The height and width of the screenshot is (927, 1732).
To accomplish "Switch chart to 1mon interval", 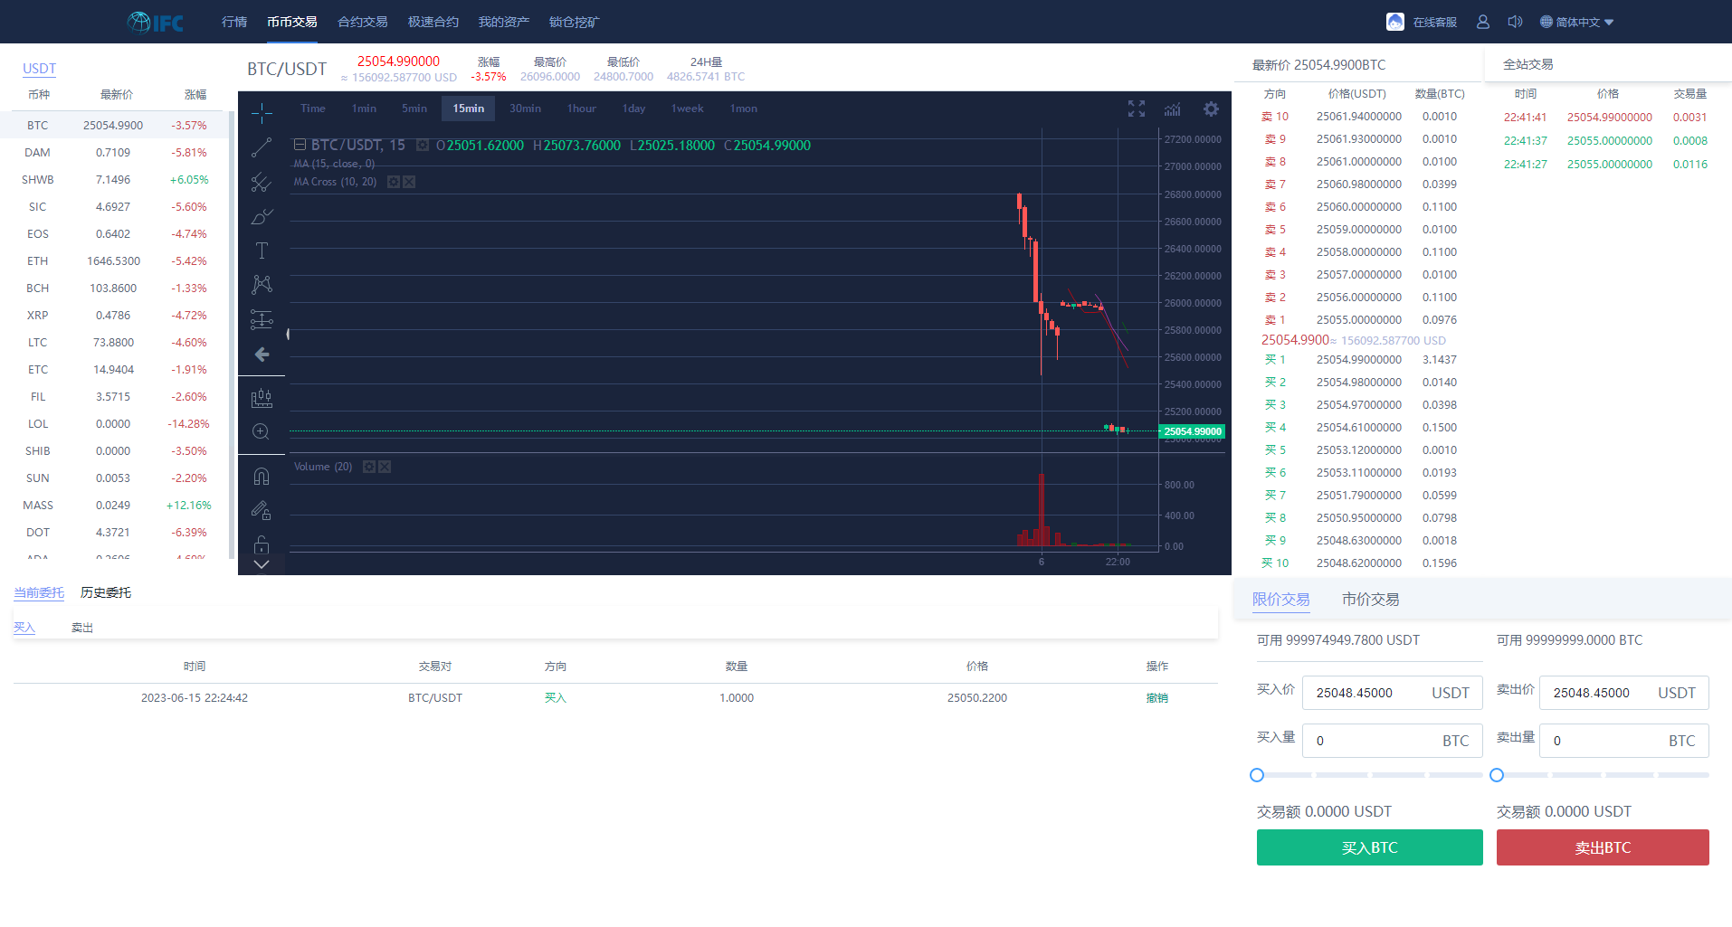I will click(x=744, y=109).
